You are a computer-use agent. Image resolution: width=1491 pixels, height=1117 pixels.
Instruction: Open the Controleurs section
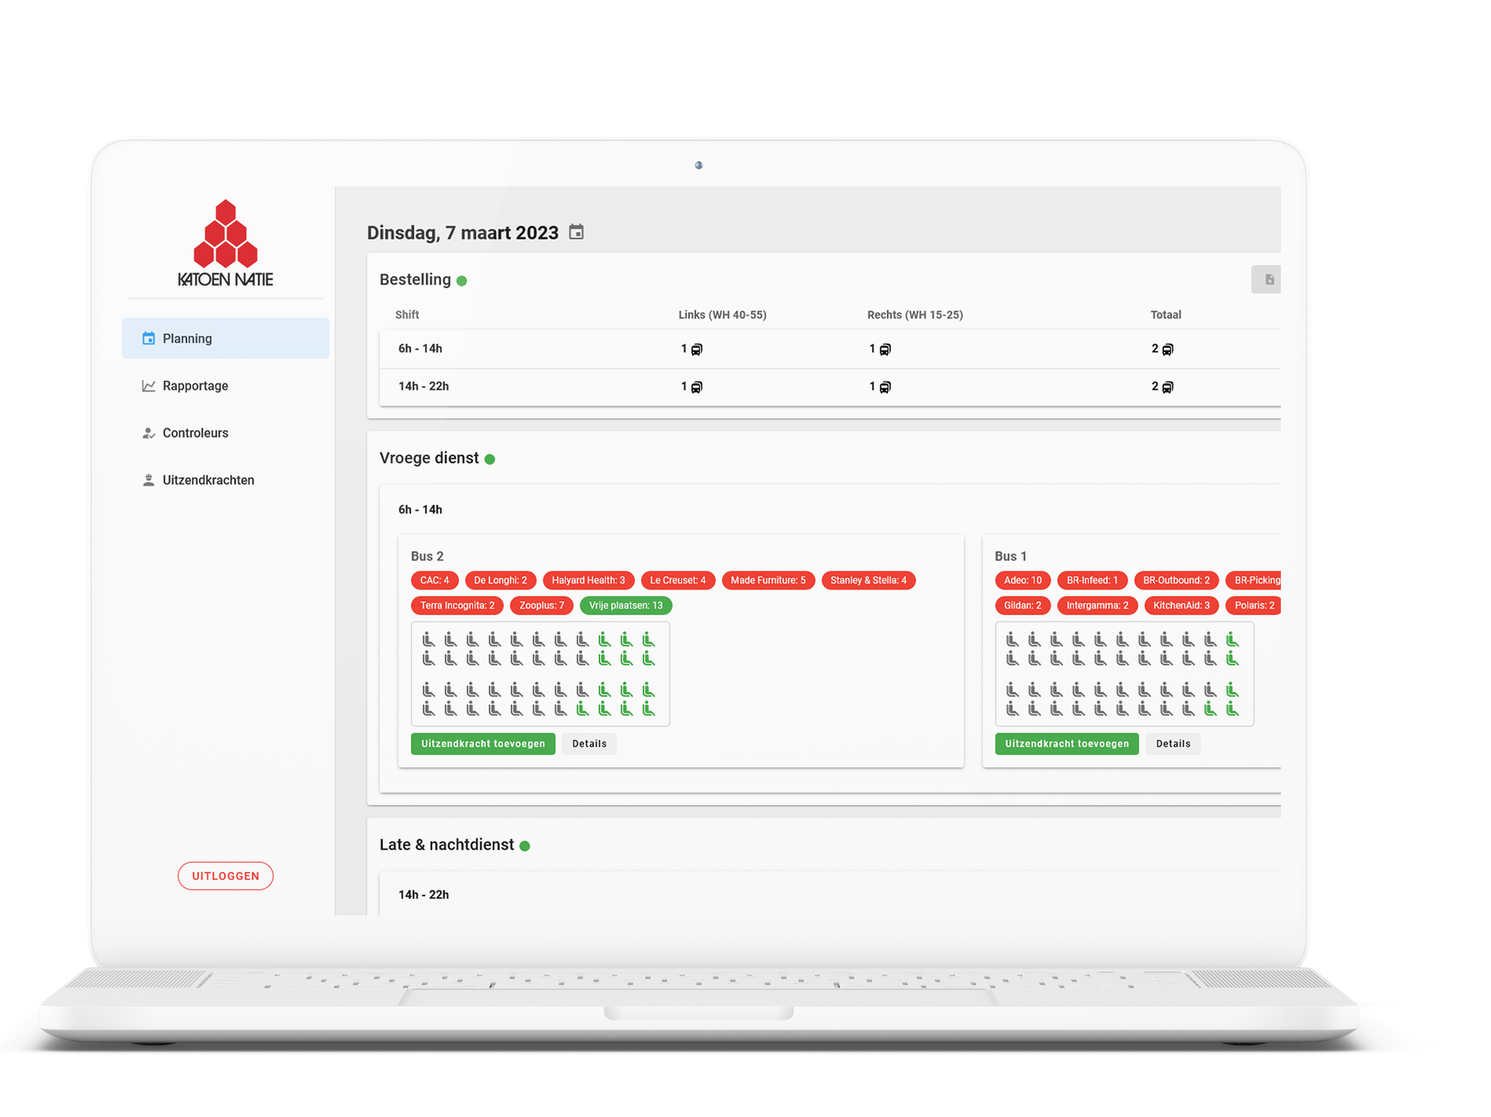coord(195,433)
